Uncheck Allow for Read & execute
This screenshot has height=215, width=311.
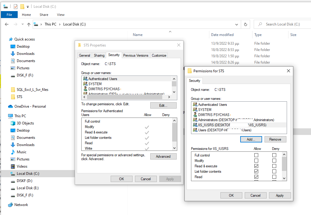tap(256, 166)
